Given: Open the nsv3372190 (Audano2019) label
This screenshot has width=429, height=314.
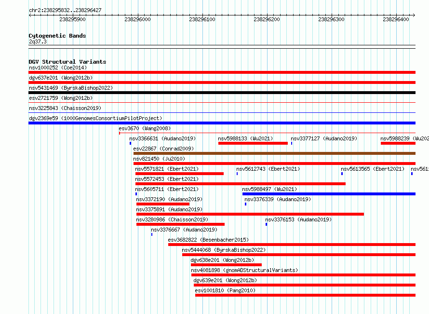Looking at the screenshot, I should pos(169,199).
